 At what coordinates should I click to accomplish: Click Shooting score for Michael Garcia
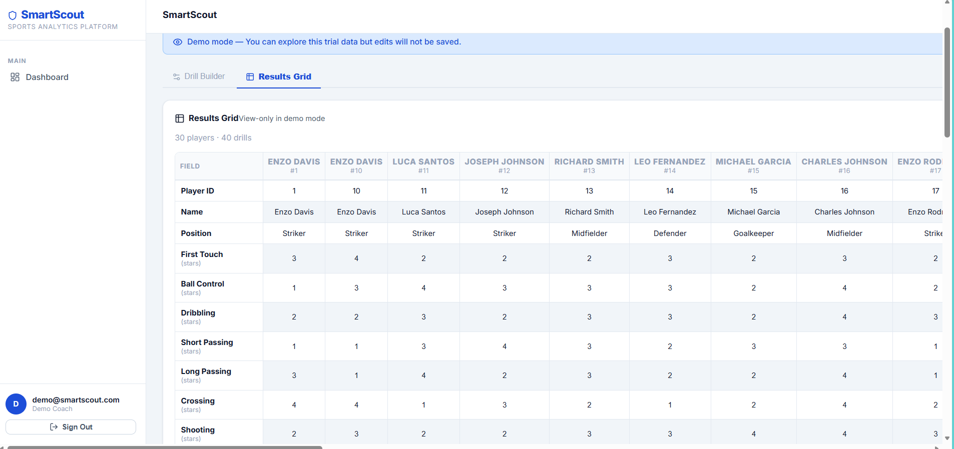[x=753, y=434]
